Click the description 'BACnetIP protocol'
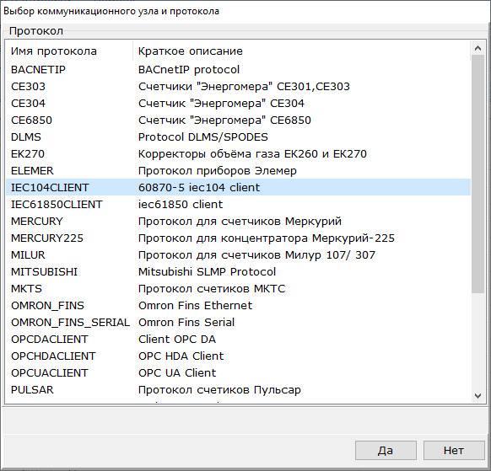Viewport: 491px width, 471px height. click(x=189, y=69)
